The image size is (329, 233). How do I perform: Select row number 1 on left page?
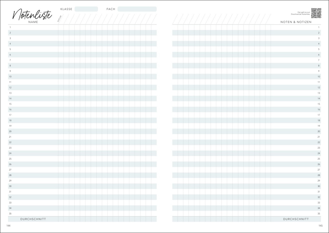10,27
